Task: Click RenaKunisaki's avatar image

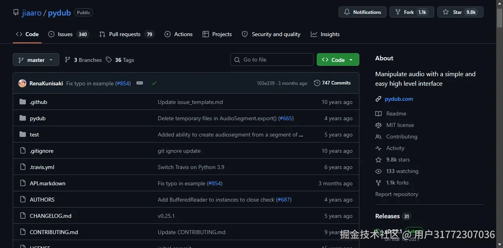Action: point(22,83)
